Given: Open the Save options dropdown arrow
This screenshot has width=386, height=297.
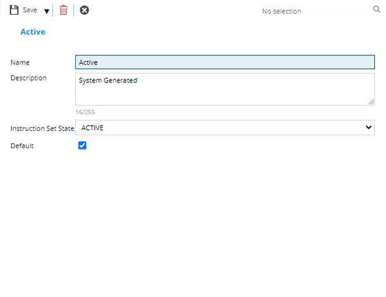Looking at the screenshot, I should pos(46,11).
